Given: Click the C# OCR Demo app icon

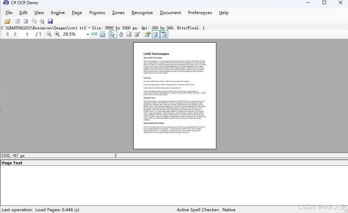Looking at the screenshot, I should (6, 3).
